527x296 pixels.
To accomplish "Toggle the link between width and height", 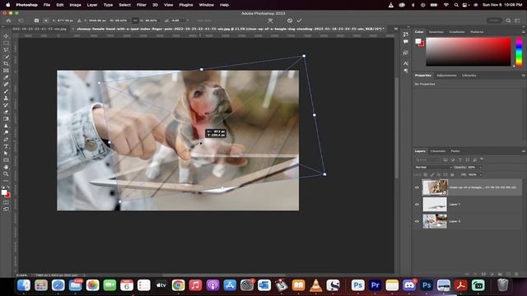I will click(x=135, y=21).
